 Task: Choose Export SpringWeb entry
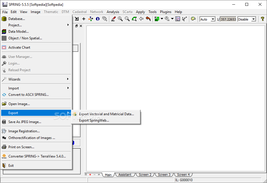click(x=106, y=120)
